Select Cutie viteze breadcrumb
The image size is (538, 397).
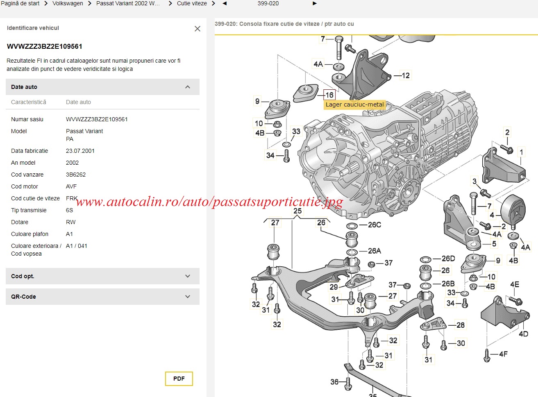point(192,3)
